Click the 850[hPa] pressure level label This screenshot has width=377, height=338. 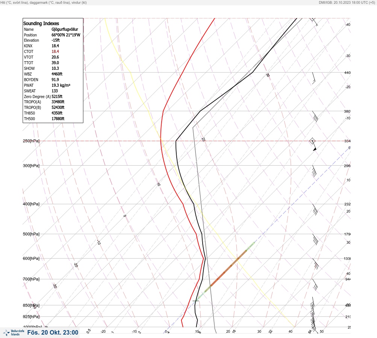(x=31, y=305)
